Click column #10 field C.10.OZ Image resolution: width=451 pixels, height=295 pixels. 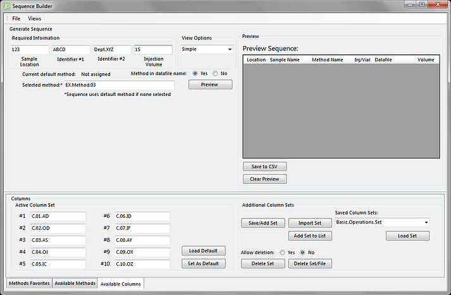coord(142,264)
